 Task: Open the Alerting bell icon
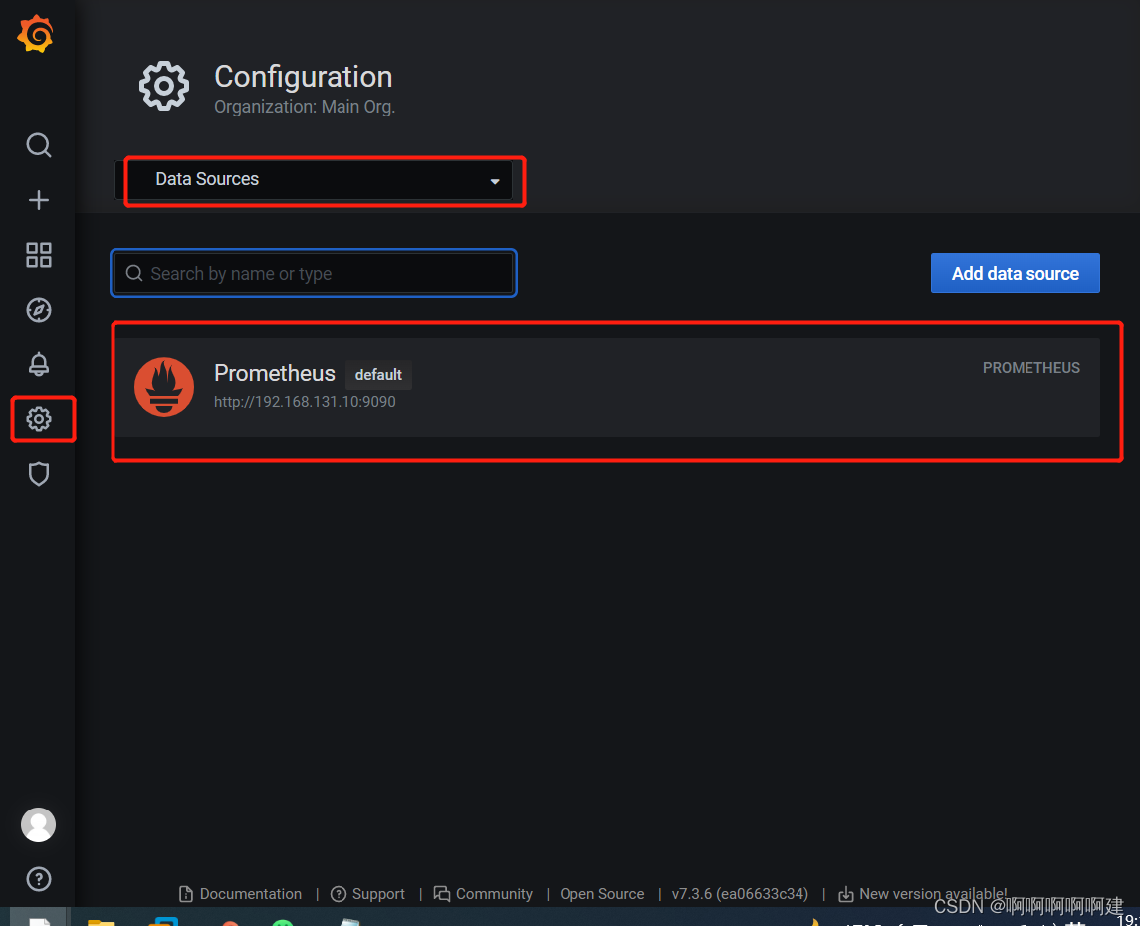(x=39, y=364)
